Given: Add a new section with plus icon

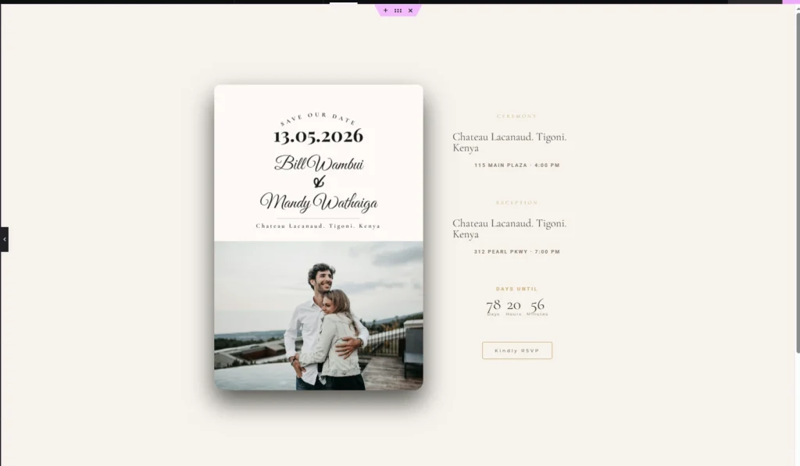Looking at the screenshot, I should (x=385, y=10).
